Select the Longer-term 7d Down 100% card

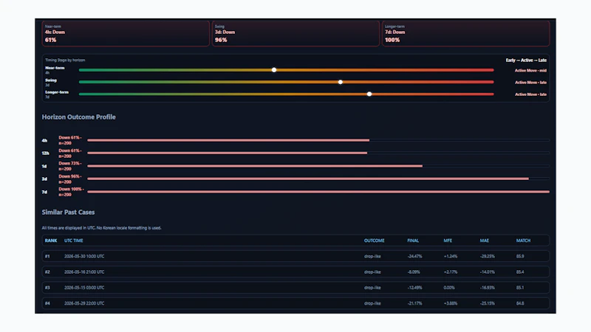click(x=465, y=33)
